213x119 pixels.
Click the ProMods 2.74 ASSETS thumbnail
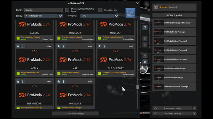(34, 28)
